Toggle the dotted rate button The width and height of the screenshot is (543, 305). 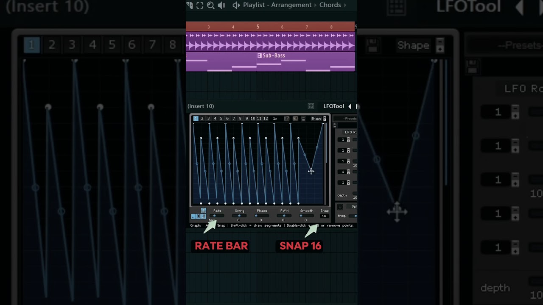[193, 216]
